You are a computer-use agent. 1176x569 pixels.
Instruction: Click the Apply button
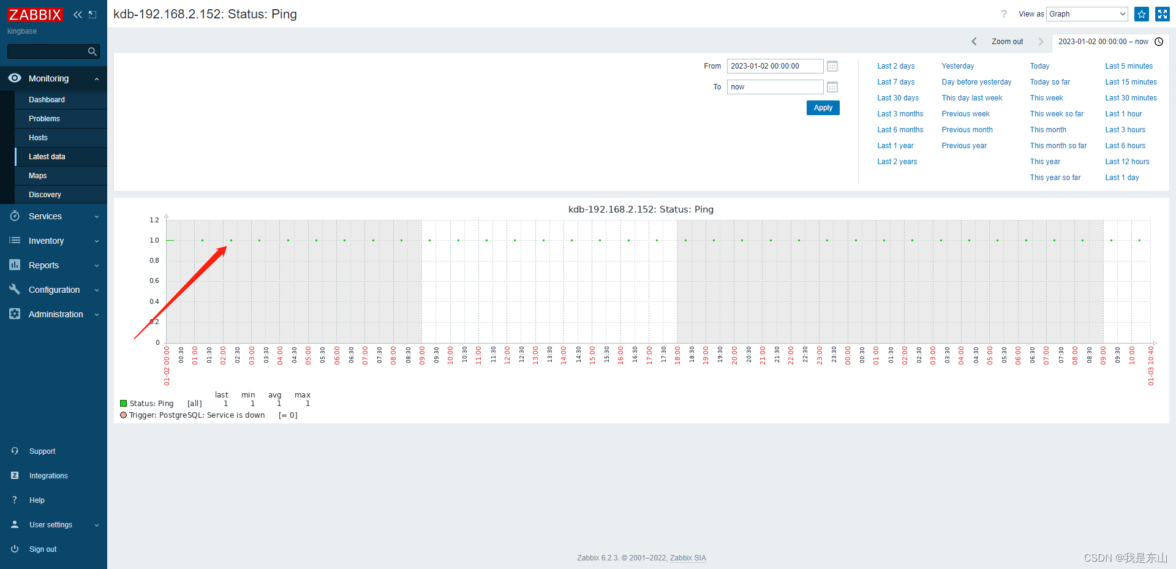click(823, 107)
